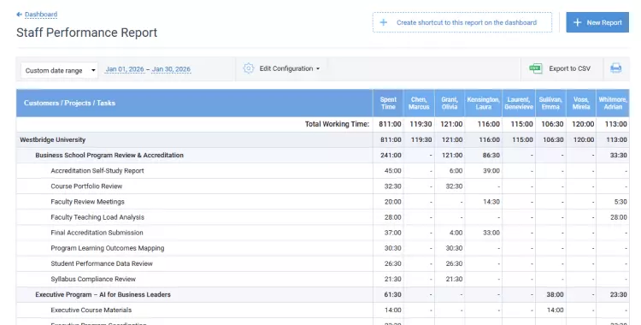Click the Laurent, Genevieve column header

(519, 103)
